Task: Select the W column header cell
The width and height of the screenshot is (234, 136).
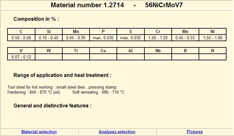Action: [49, 51]
